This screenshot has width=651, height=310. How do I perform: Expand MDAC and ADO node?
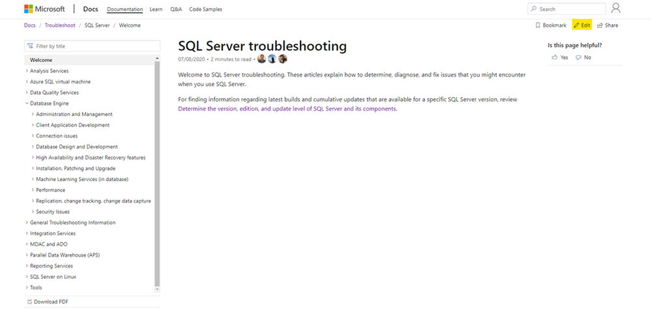point(27,244)
